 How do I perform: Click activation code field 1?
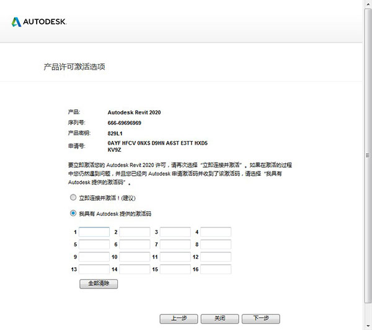(94, 232)
